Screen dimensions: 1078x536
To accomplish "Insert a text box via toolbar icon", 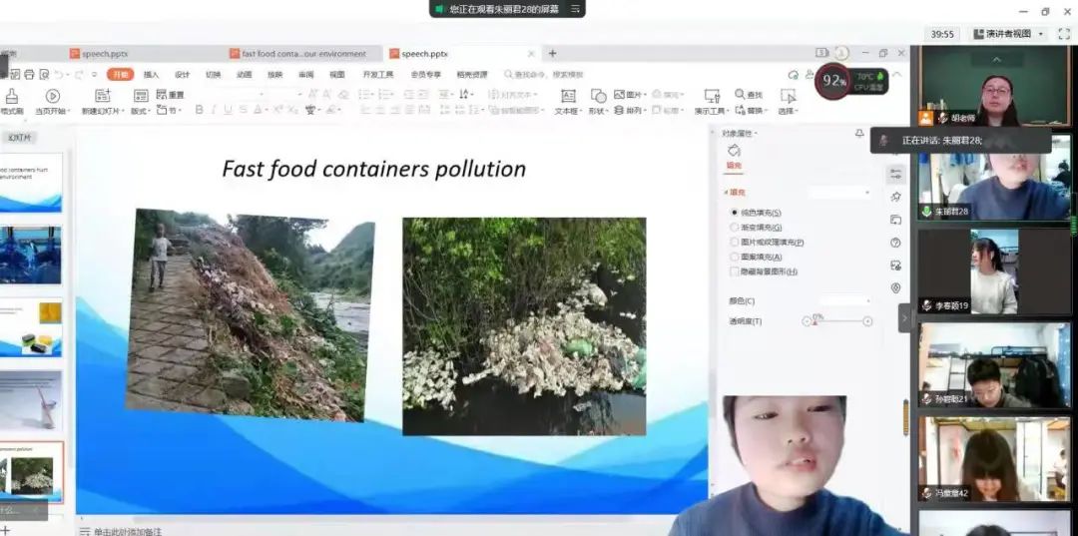I will tap(568, 96).
